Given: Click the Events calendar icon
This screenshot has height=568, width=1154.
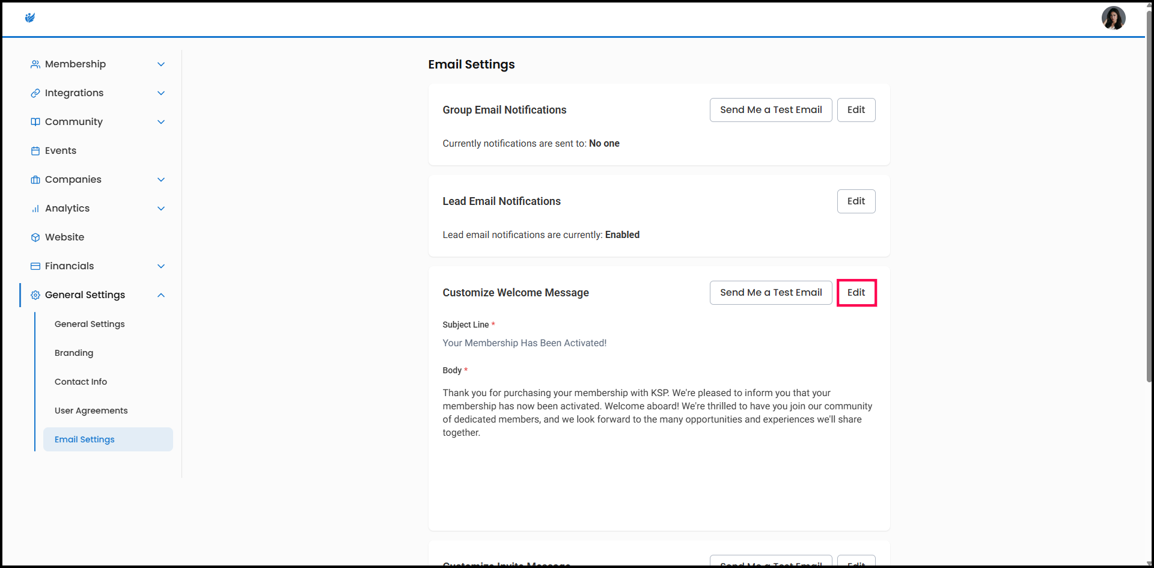Looking at the screenshot, I should click(35, 151).
